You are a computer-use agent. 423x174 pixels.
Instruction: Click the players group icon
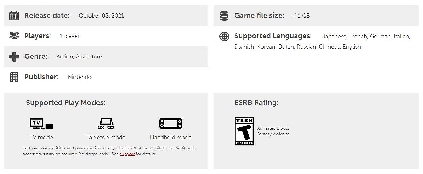(x=14, y=36)
